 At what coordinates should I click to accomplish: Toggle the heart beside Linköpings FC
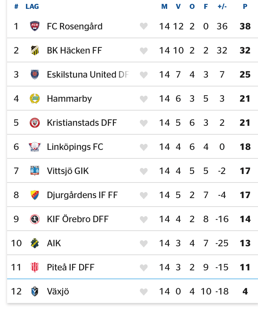pyautogui.click(x=143, y=147)
